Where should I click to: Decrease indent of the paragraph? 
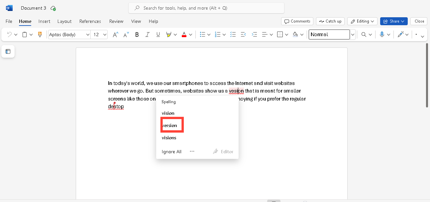(243, 34)
